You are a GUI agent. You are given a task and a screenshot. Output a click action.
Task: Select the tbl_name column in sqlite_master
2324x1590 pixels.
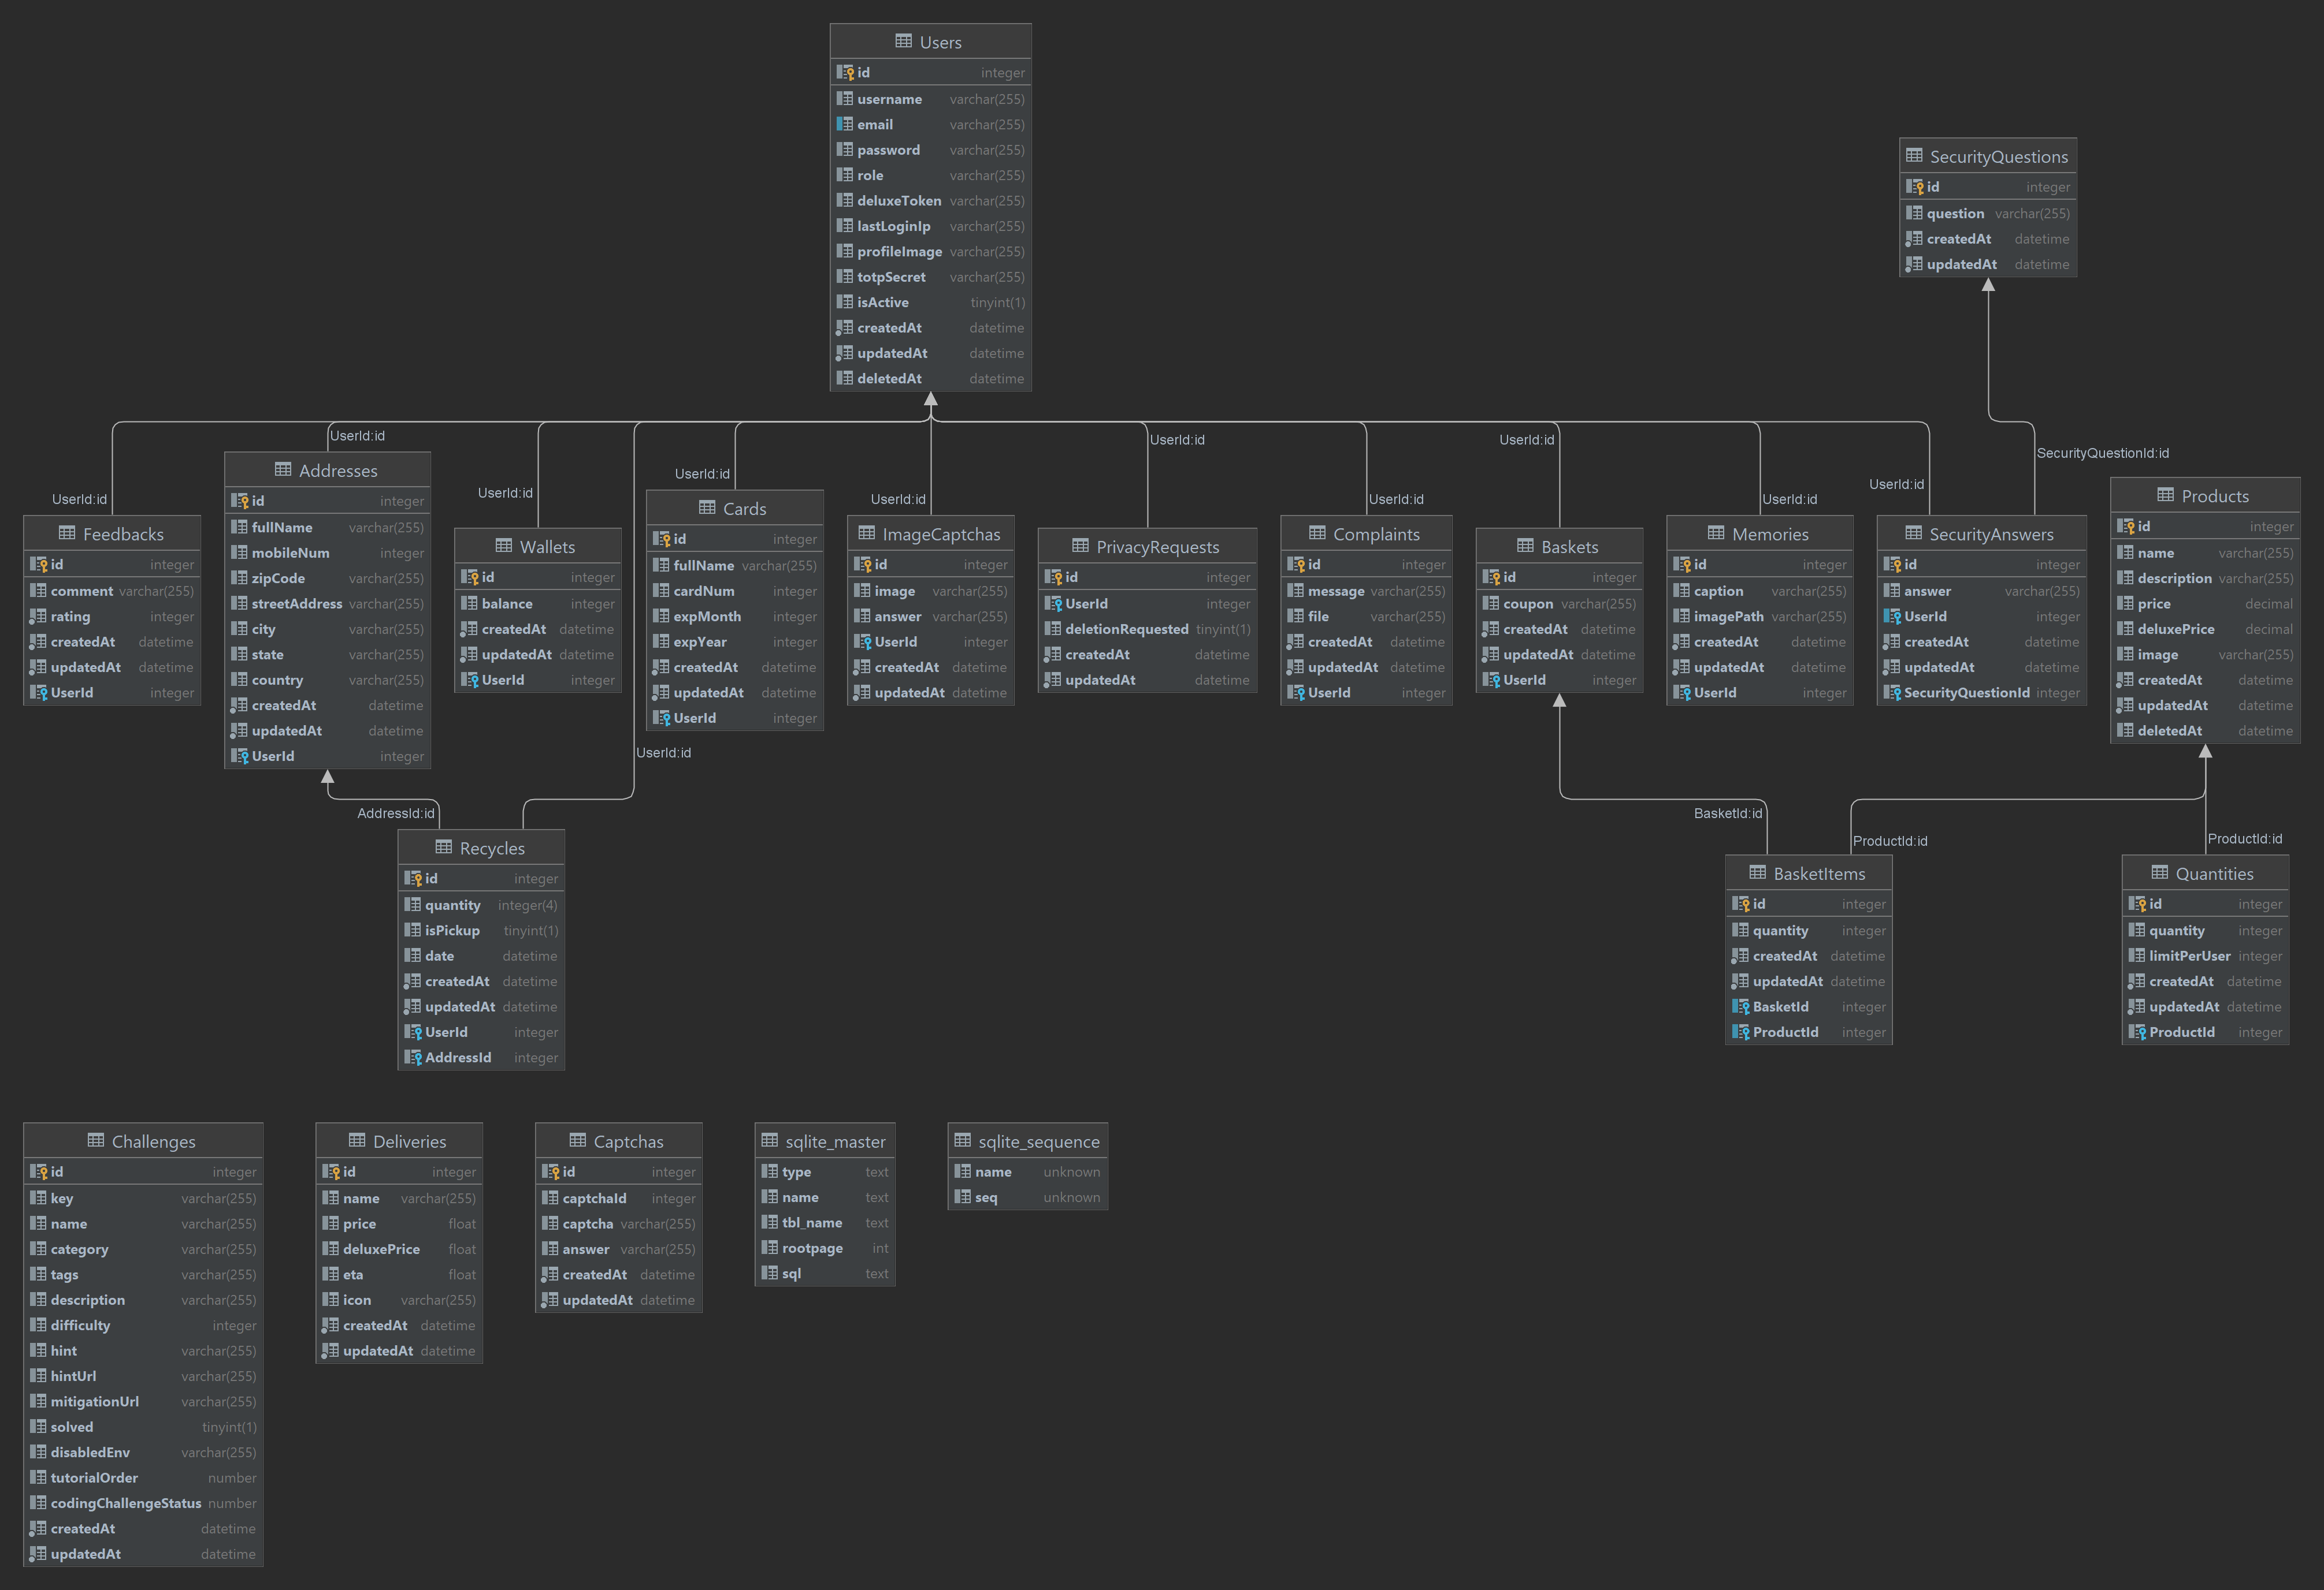tap(825, 1222)
